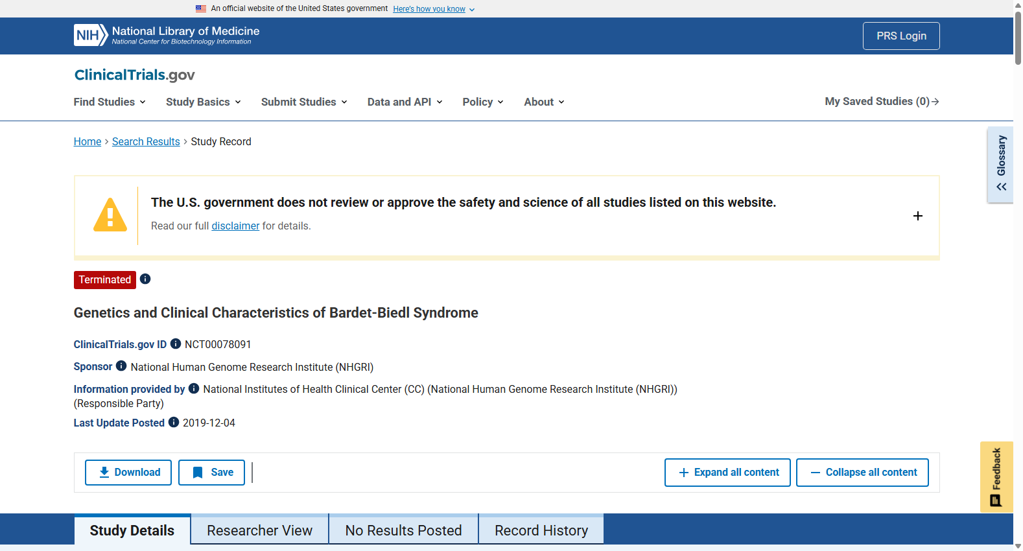This screenshot has height=551, width=1023.
Task: Open the Study Basics menu
Action: [204, 102]
